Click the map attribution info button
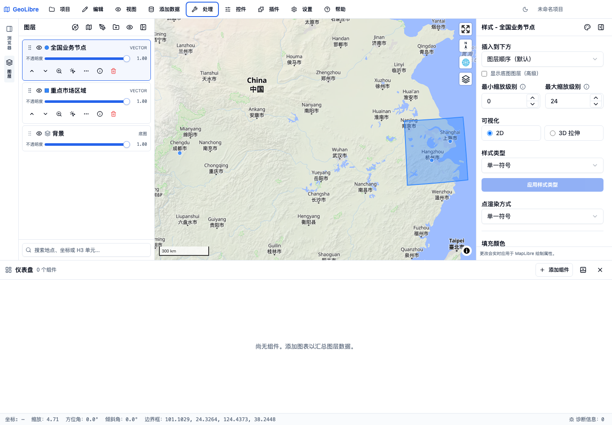The height and width of the screenshot is (425, 612). coord(467,251)
